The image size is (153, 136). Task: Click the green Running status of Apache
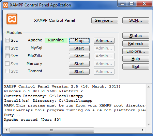pyautogui.click(x=56, y=40)
